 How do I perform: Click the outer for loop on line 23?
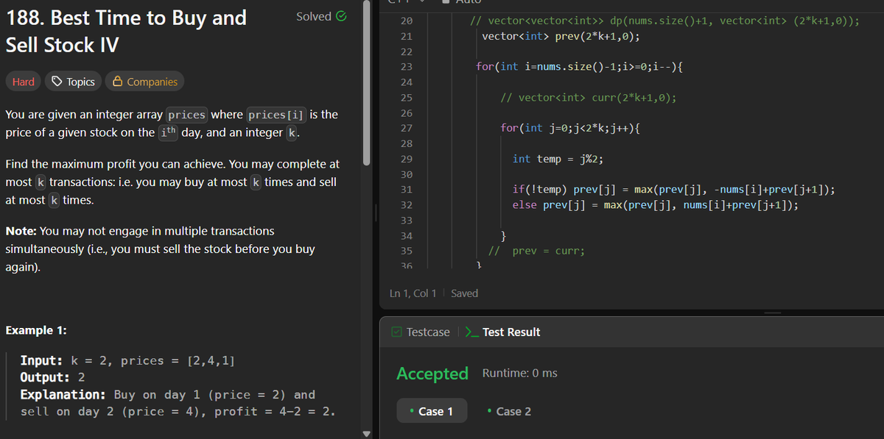coord(579,67)
